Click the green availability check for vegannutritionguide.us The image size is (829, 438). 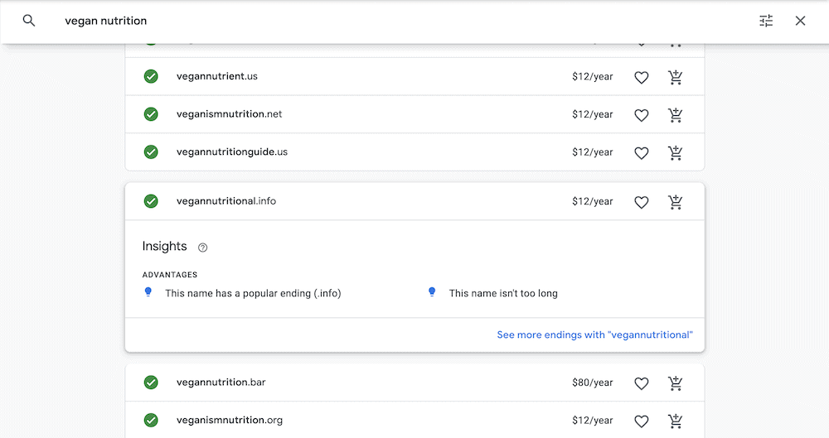(x=151, y=152)
